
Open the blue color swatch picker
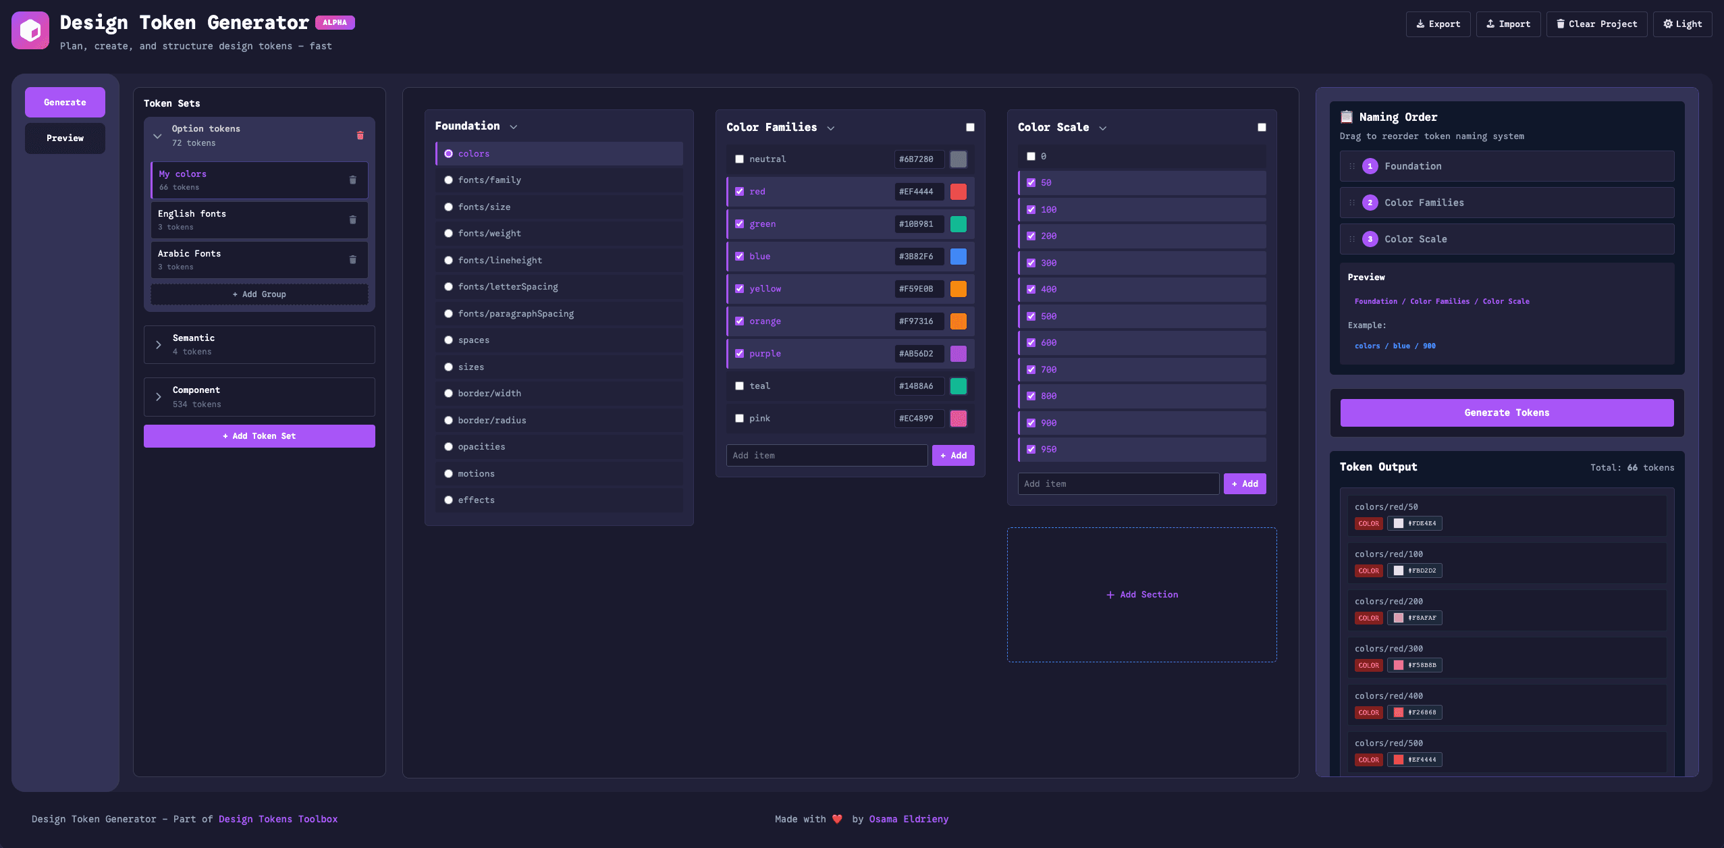pyautogui.click(x=958, y=257)
